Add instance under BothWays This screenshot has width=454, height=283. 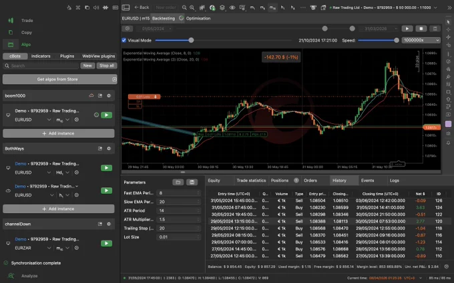pos(59,209)
